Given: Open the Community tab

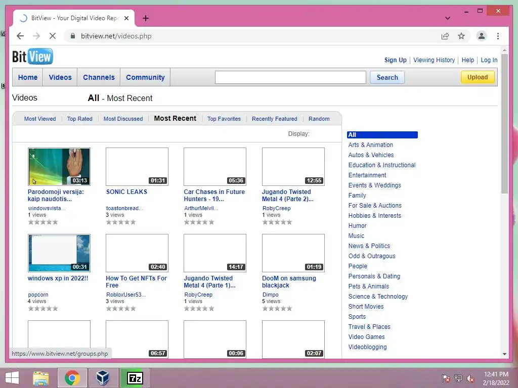Looking at the screenshot, I should click(145, 77).
